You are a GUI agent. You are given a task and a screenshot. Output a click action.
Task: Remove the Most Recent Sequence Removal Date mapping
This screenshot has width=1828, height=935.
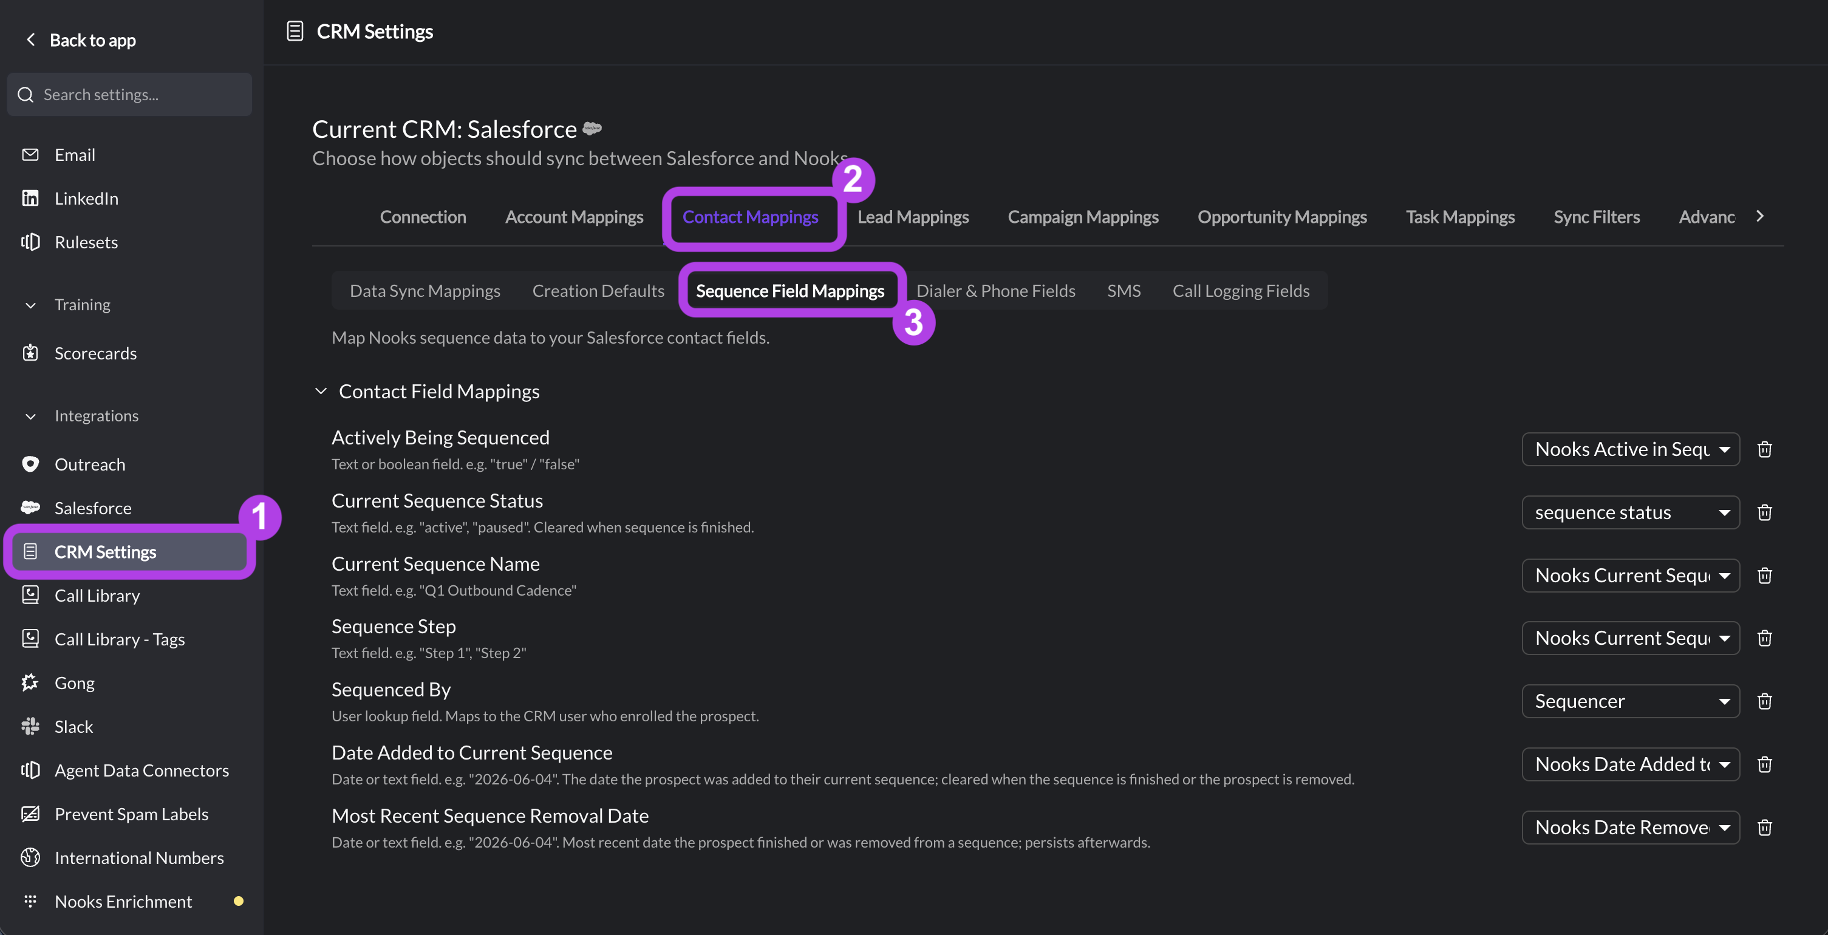[1765, 827]
